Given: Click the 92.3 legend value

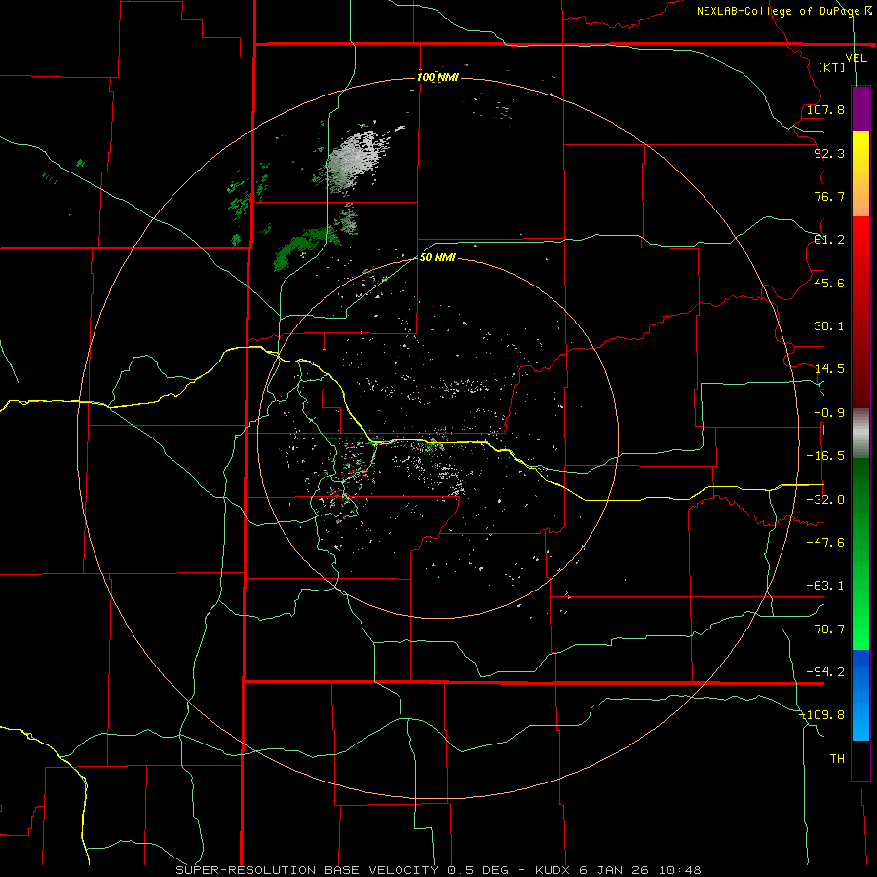Looking at the screenshot, I should [829, 153].
